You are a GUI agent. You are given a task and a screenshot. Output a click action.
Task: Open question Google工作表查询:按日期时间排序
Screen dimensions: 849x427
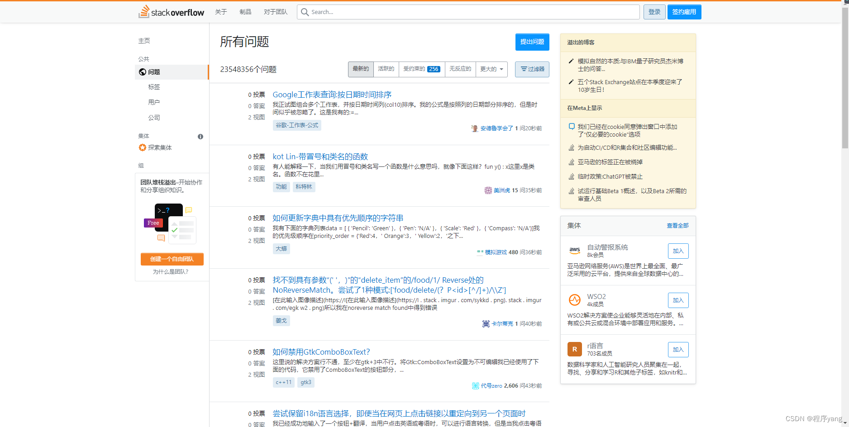(x=332, y=95)
